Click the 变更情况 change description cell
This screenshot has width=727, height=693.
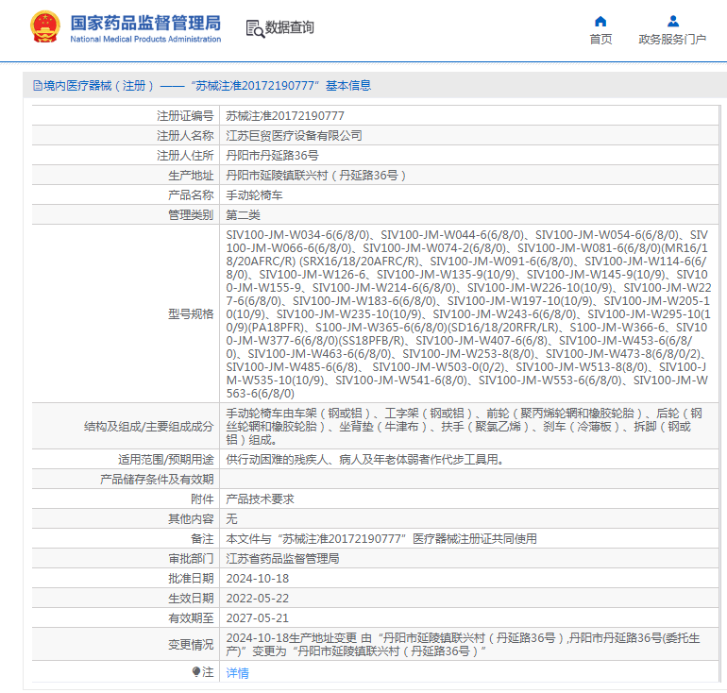click(468, 644)
